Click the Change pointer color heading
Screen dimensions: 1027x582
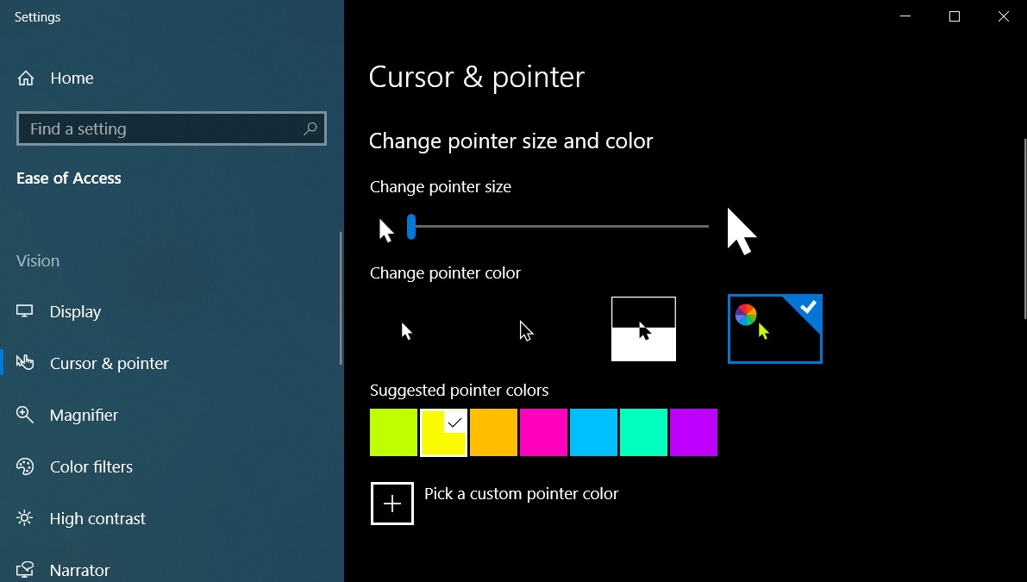tap(445, 272)
